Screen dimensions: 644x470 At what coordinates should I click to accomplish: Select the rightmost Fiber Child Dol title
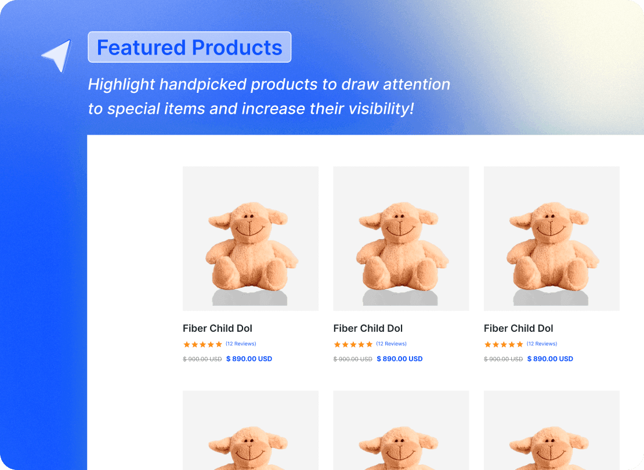click(518, 328)
